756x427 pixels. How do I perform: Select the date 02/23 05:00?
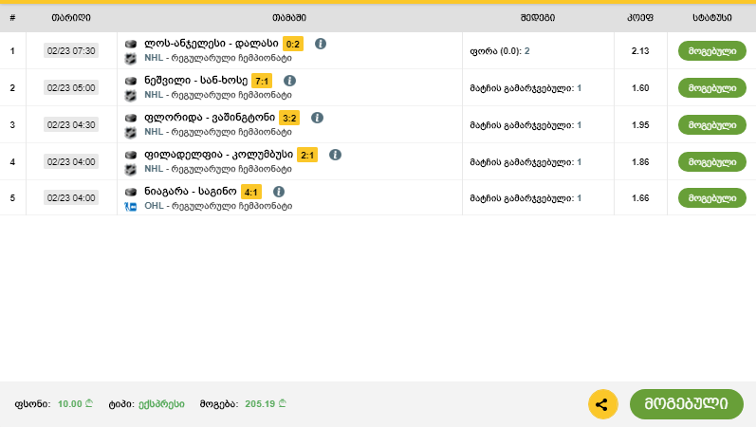[71, 88]
